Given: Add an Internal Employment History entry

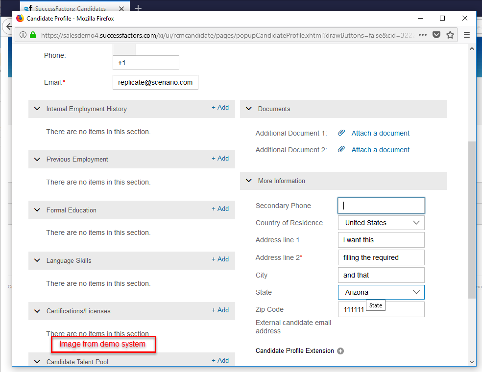Looking at the screenshot, I should point(220,108).
